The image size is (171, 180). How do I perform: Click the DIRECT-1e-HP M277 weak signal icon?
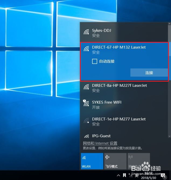[86, 121]
